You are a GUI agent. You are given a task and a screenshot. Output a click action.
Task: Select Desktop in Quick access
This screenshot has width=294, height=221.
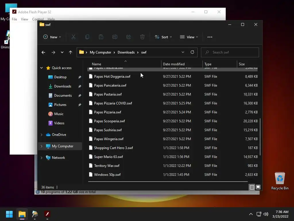pyautogui.click(x=60, y=77)
